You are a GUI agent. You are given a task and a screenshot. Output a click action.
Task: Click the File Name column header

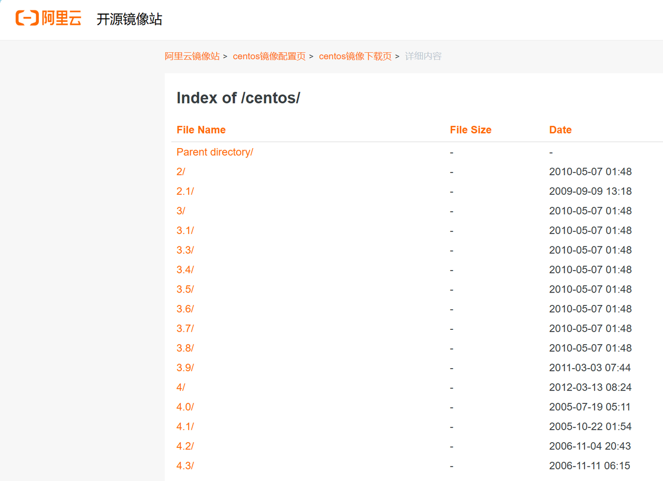(x=201, y=130)
